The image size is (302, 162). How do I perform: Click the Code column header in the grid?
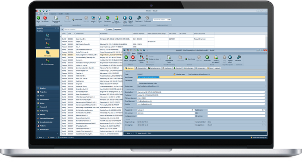pyautogui.click(x=71, y=34)
